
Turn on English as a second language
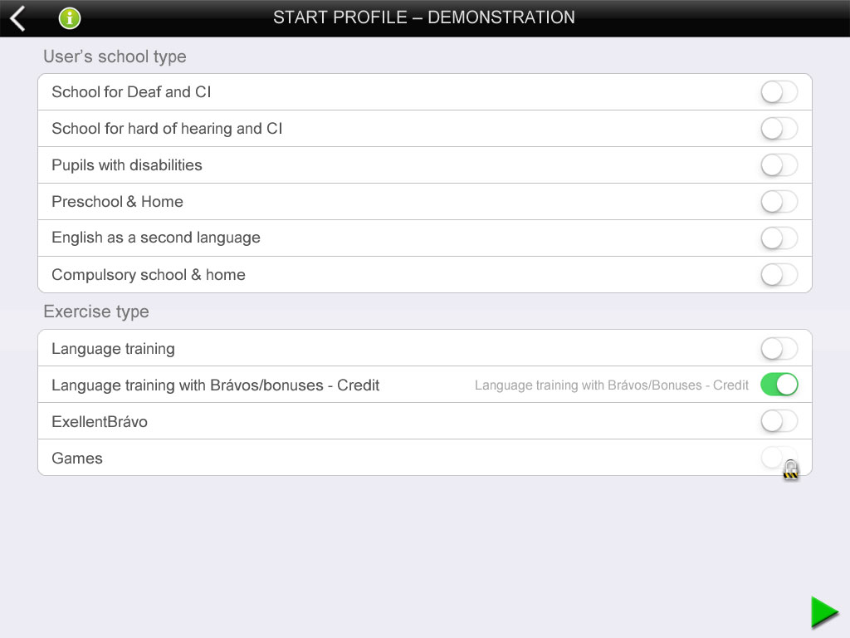(779, 238)
